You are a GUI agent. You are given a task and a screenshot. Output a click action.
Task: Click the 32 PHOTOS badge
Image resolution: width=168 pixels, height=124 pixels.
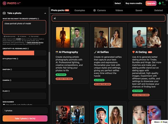99,80
